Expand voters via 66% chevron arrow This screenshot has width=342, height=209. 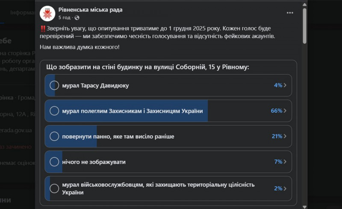(285, 111)
